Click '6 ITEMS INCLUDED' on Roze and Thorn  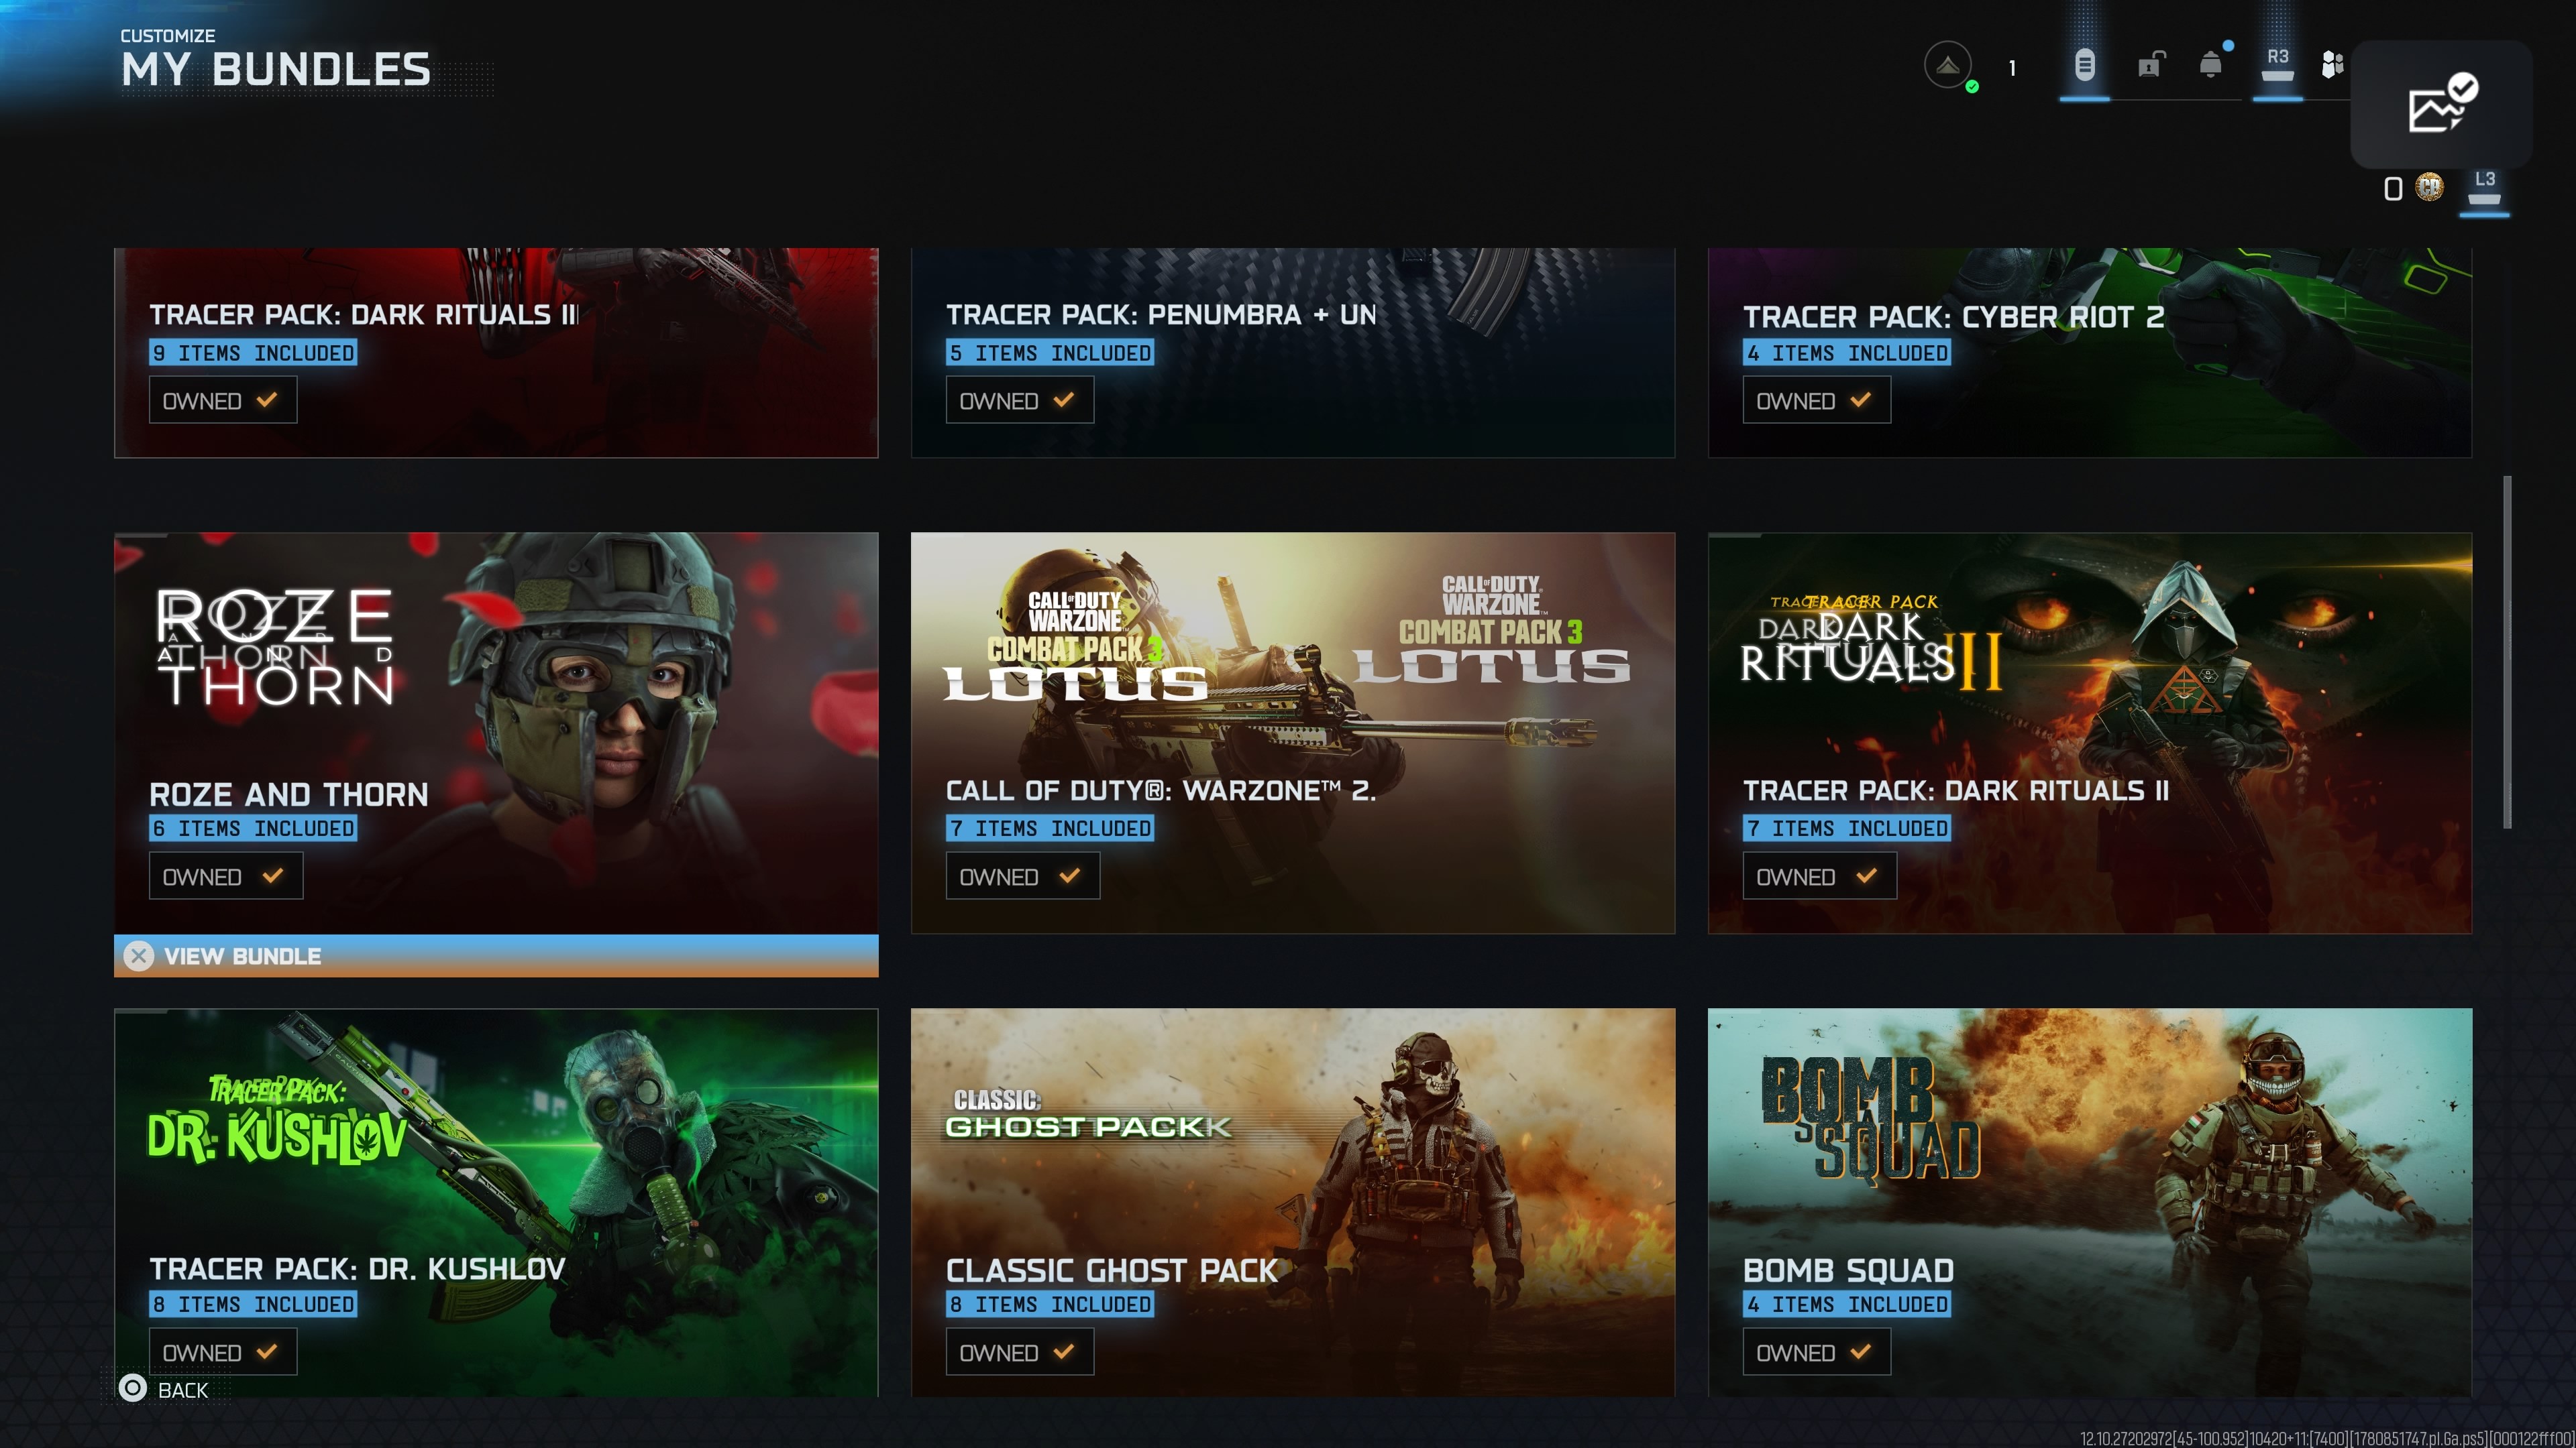pyautogui.click(x=253, y=829)
